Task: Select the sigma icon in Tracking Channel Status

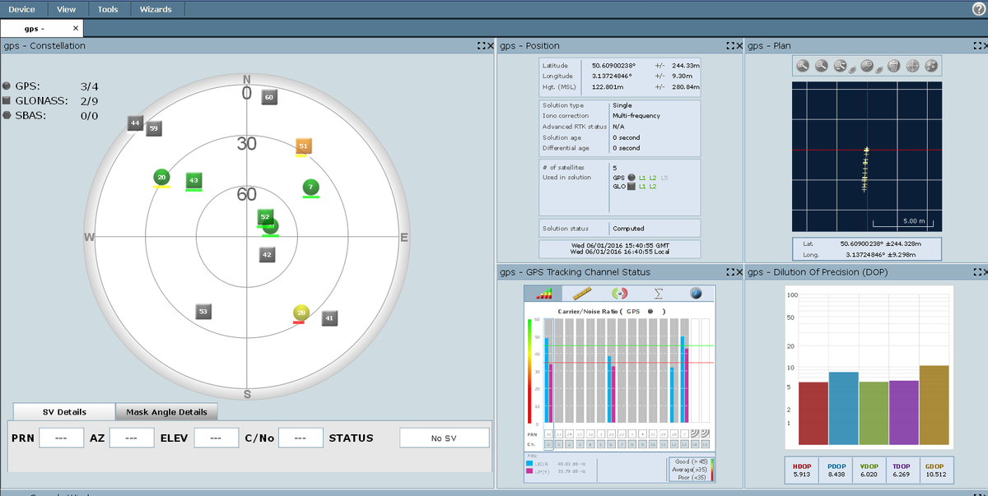Action: (659, 293)
